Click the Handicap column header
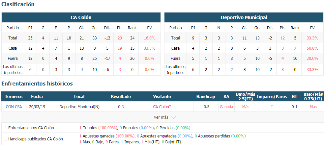The image size is (324, 145). [206, 97]
